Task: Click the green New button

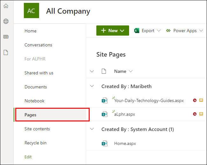Action: [x=113, y=31]
